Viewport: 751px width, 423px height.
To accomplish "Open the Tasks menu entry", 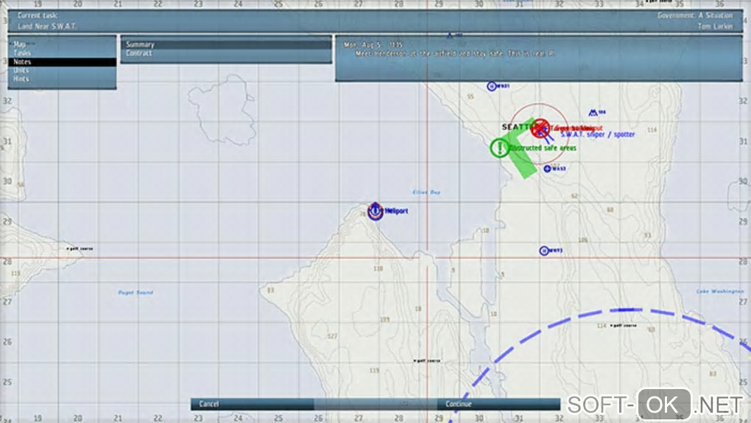I will (63, 53).
